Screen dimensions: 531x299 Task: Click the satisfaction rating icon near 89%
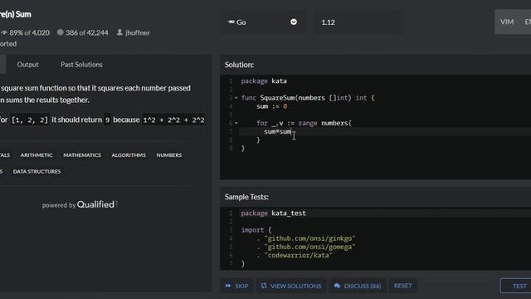point(4,32)
